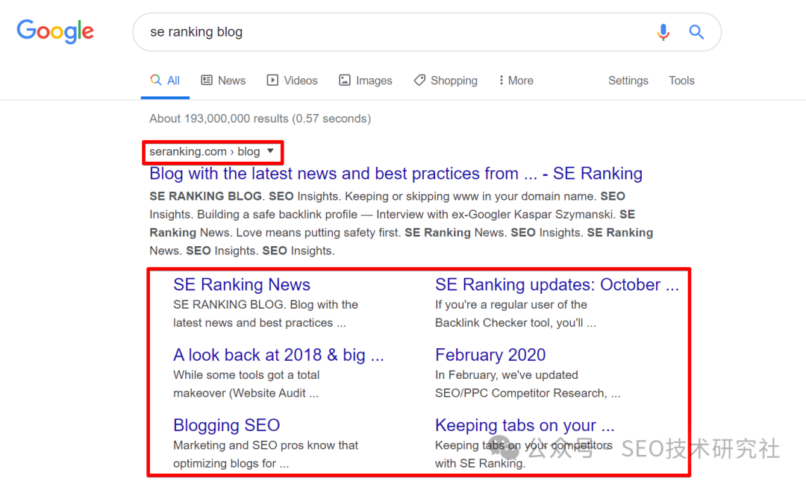This screenshot has height=481, width=806.
Task: Click the seranking.com › blog URL breadcrumb
Action: pos(204,151)
